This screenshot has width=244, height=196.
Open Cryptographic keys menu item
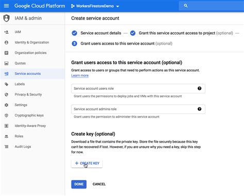pos(29,115)
